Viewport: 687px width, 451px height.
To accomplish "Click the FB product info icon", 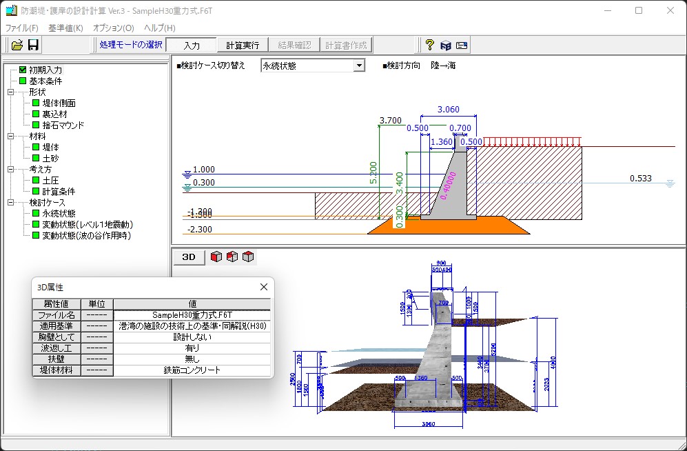I will [446, 45].
